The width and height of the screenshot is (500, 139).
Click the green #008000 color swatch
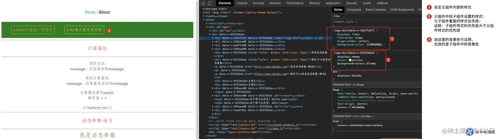[368, 45]
